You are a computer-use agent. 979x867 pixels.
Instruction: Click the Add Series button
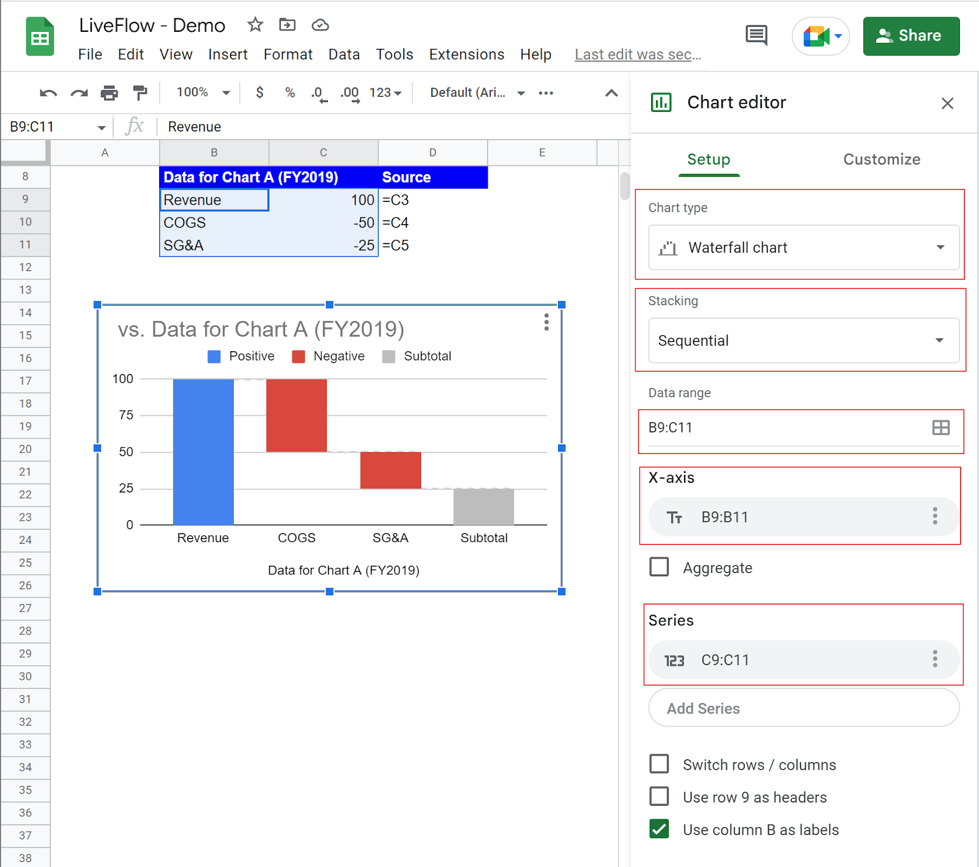click(803, 708)
